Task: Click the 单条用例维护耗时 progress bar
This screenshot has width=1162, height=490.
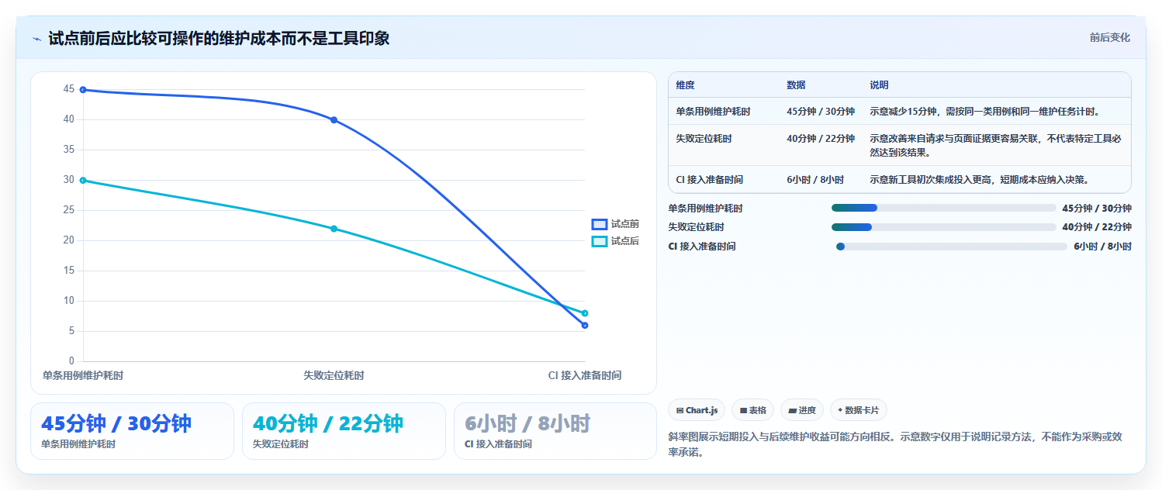Action: pos(943,208)
